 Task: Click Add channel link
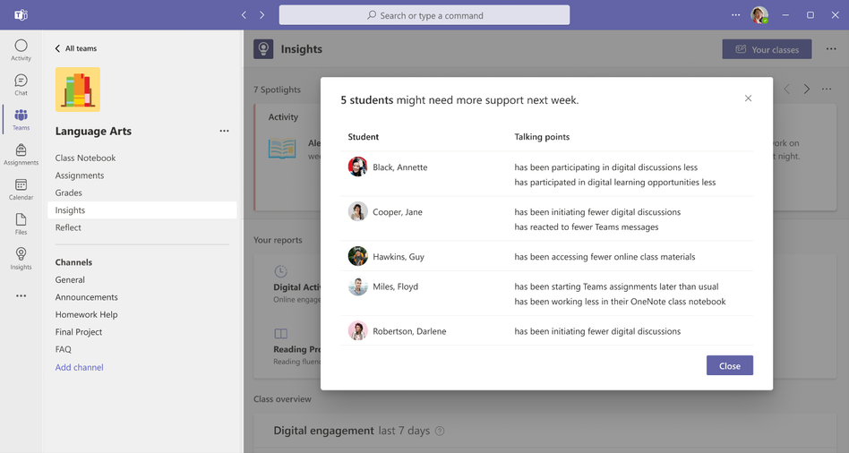click(79, 367)
